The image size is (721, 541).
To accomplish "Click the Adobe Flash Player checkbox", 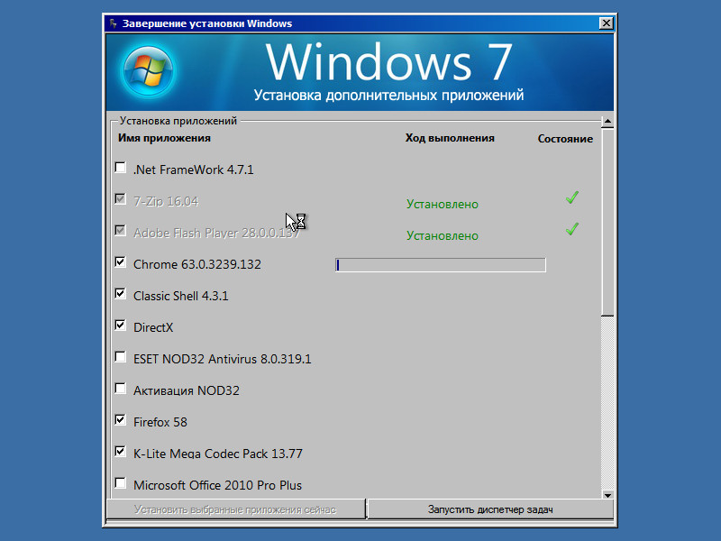I will click(x=121, y=231).
